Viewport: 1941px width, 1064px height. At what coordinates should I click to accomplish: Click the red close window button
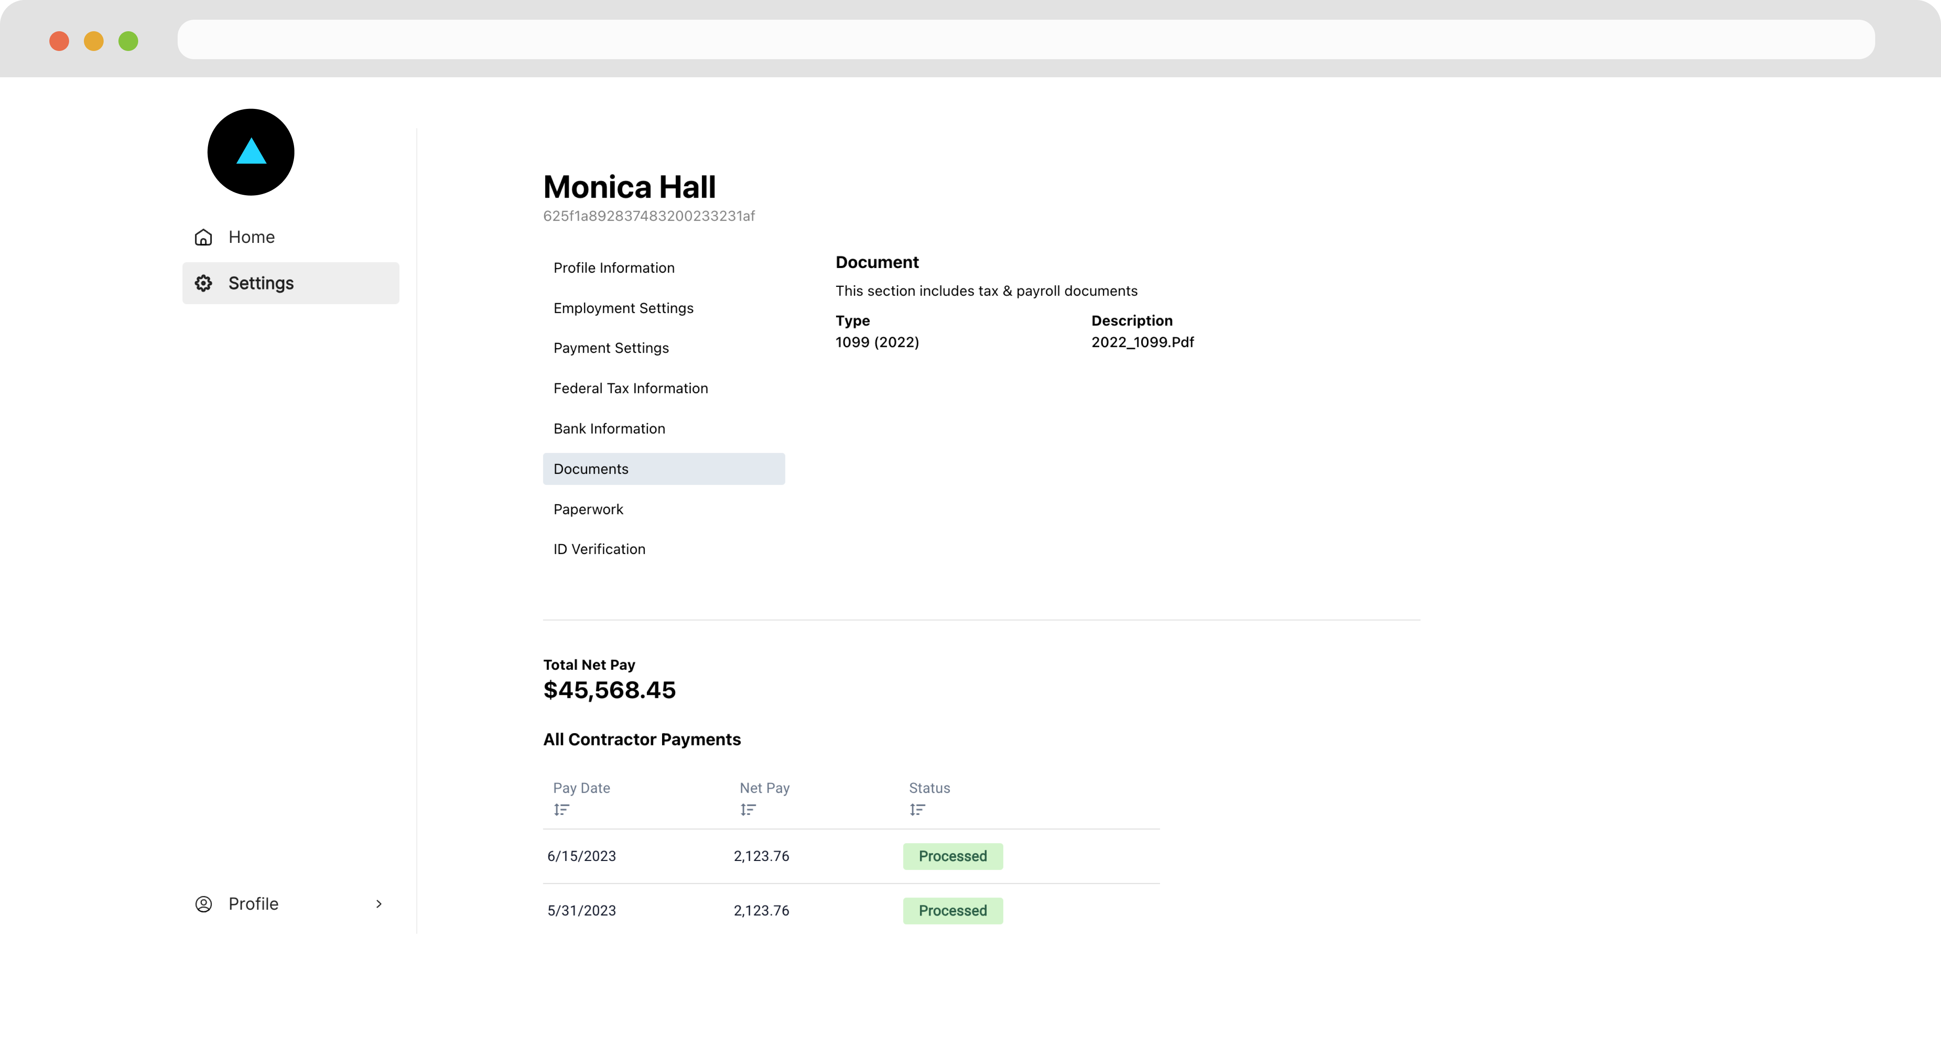tap(59, 41)
